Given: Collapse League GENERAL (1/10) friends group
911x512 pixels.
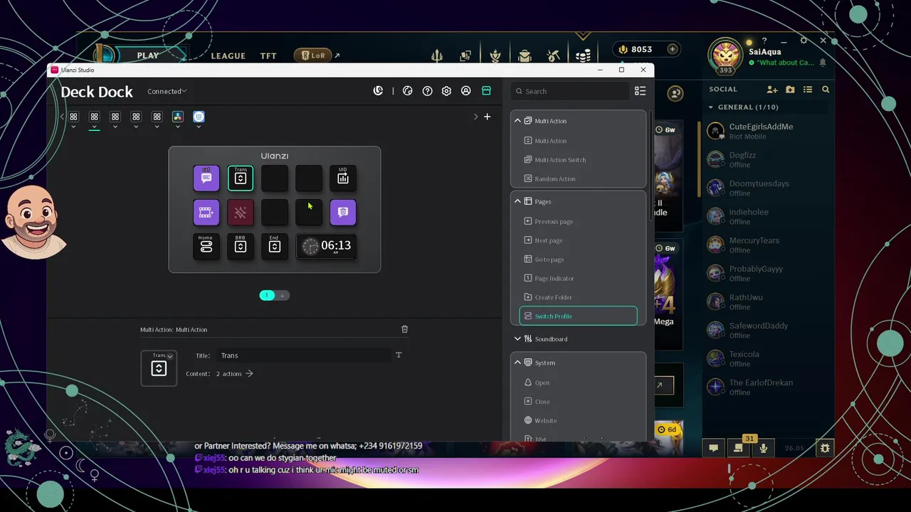Looking at the screenshot, I should tap(710, 107).
